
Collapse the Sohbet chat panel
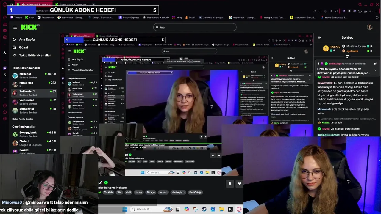coord(319,37)
